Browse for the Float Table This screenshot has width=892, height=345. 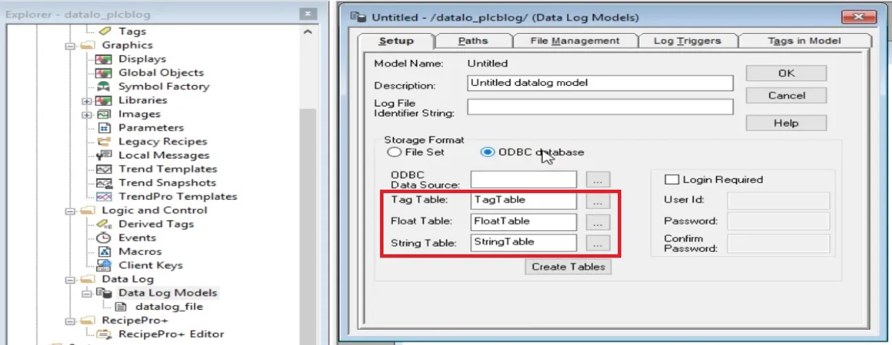click(599, 223)
